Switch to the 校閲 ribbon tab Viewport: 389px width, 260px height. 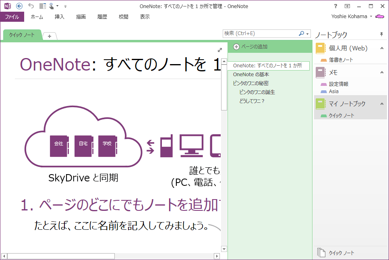click(x=124, y=17)
